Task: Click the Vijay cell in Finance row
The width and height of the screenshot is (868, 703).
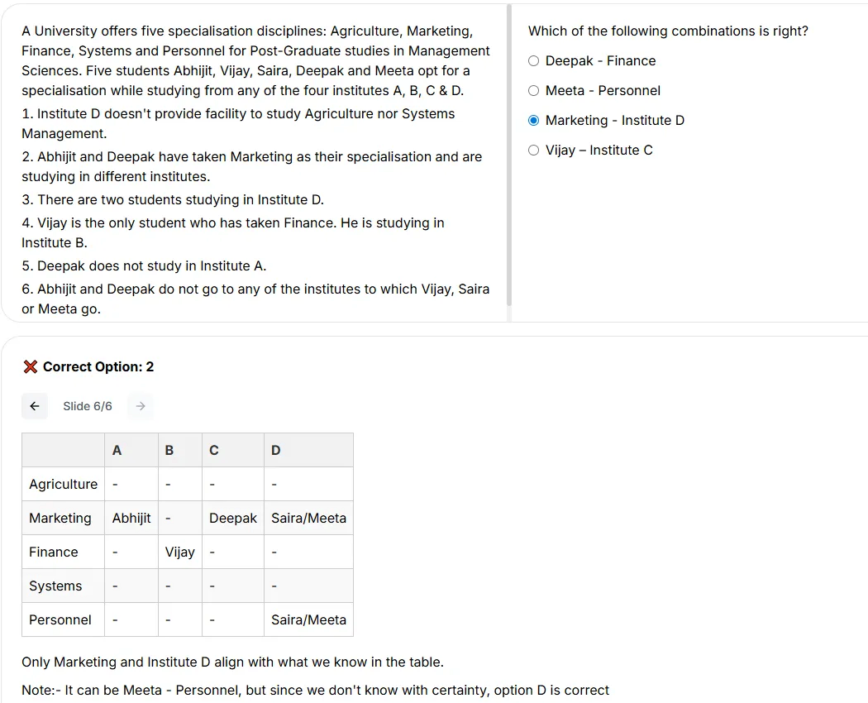Action: click(x=180, y=552)
